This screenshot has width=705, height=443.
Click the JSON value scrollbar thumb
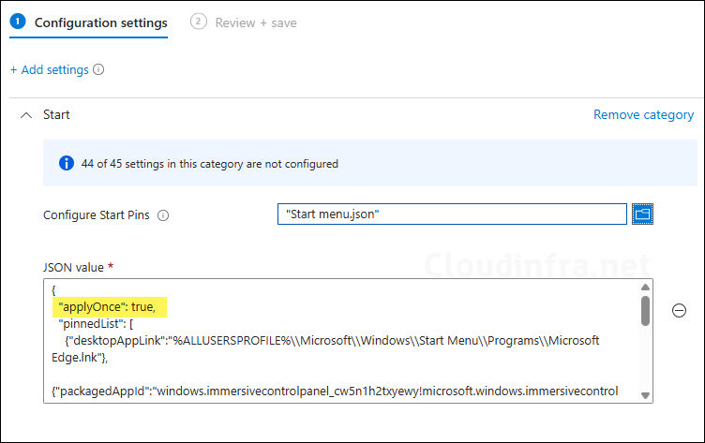tap(645, 310)
